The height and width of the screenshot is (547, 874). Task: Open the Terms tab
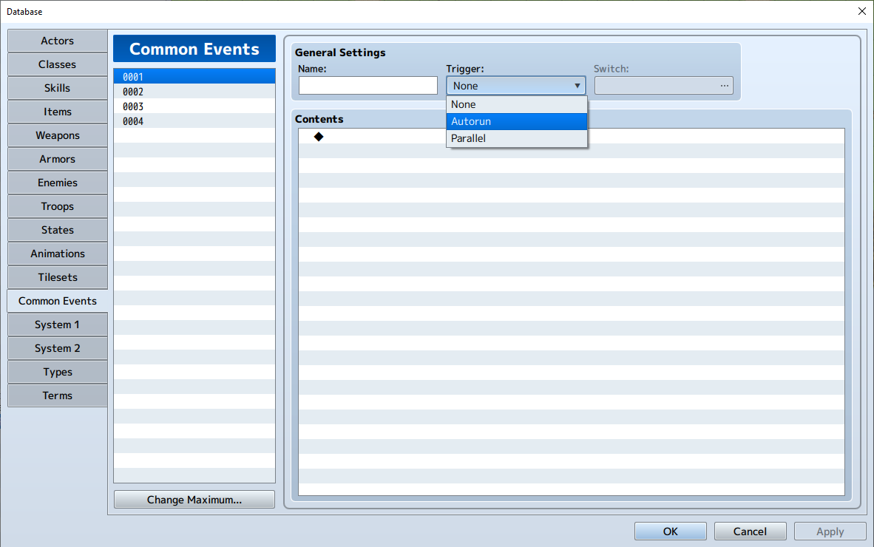pyautogui.click(x=58, y=395)
